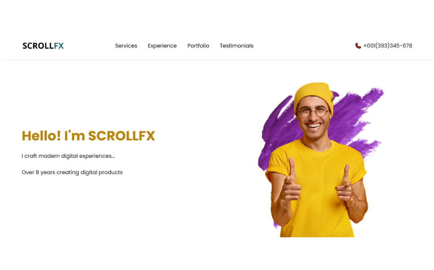Click the man's round glasses
Screen dimensions: 434x270
313,112
